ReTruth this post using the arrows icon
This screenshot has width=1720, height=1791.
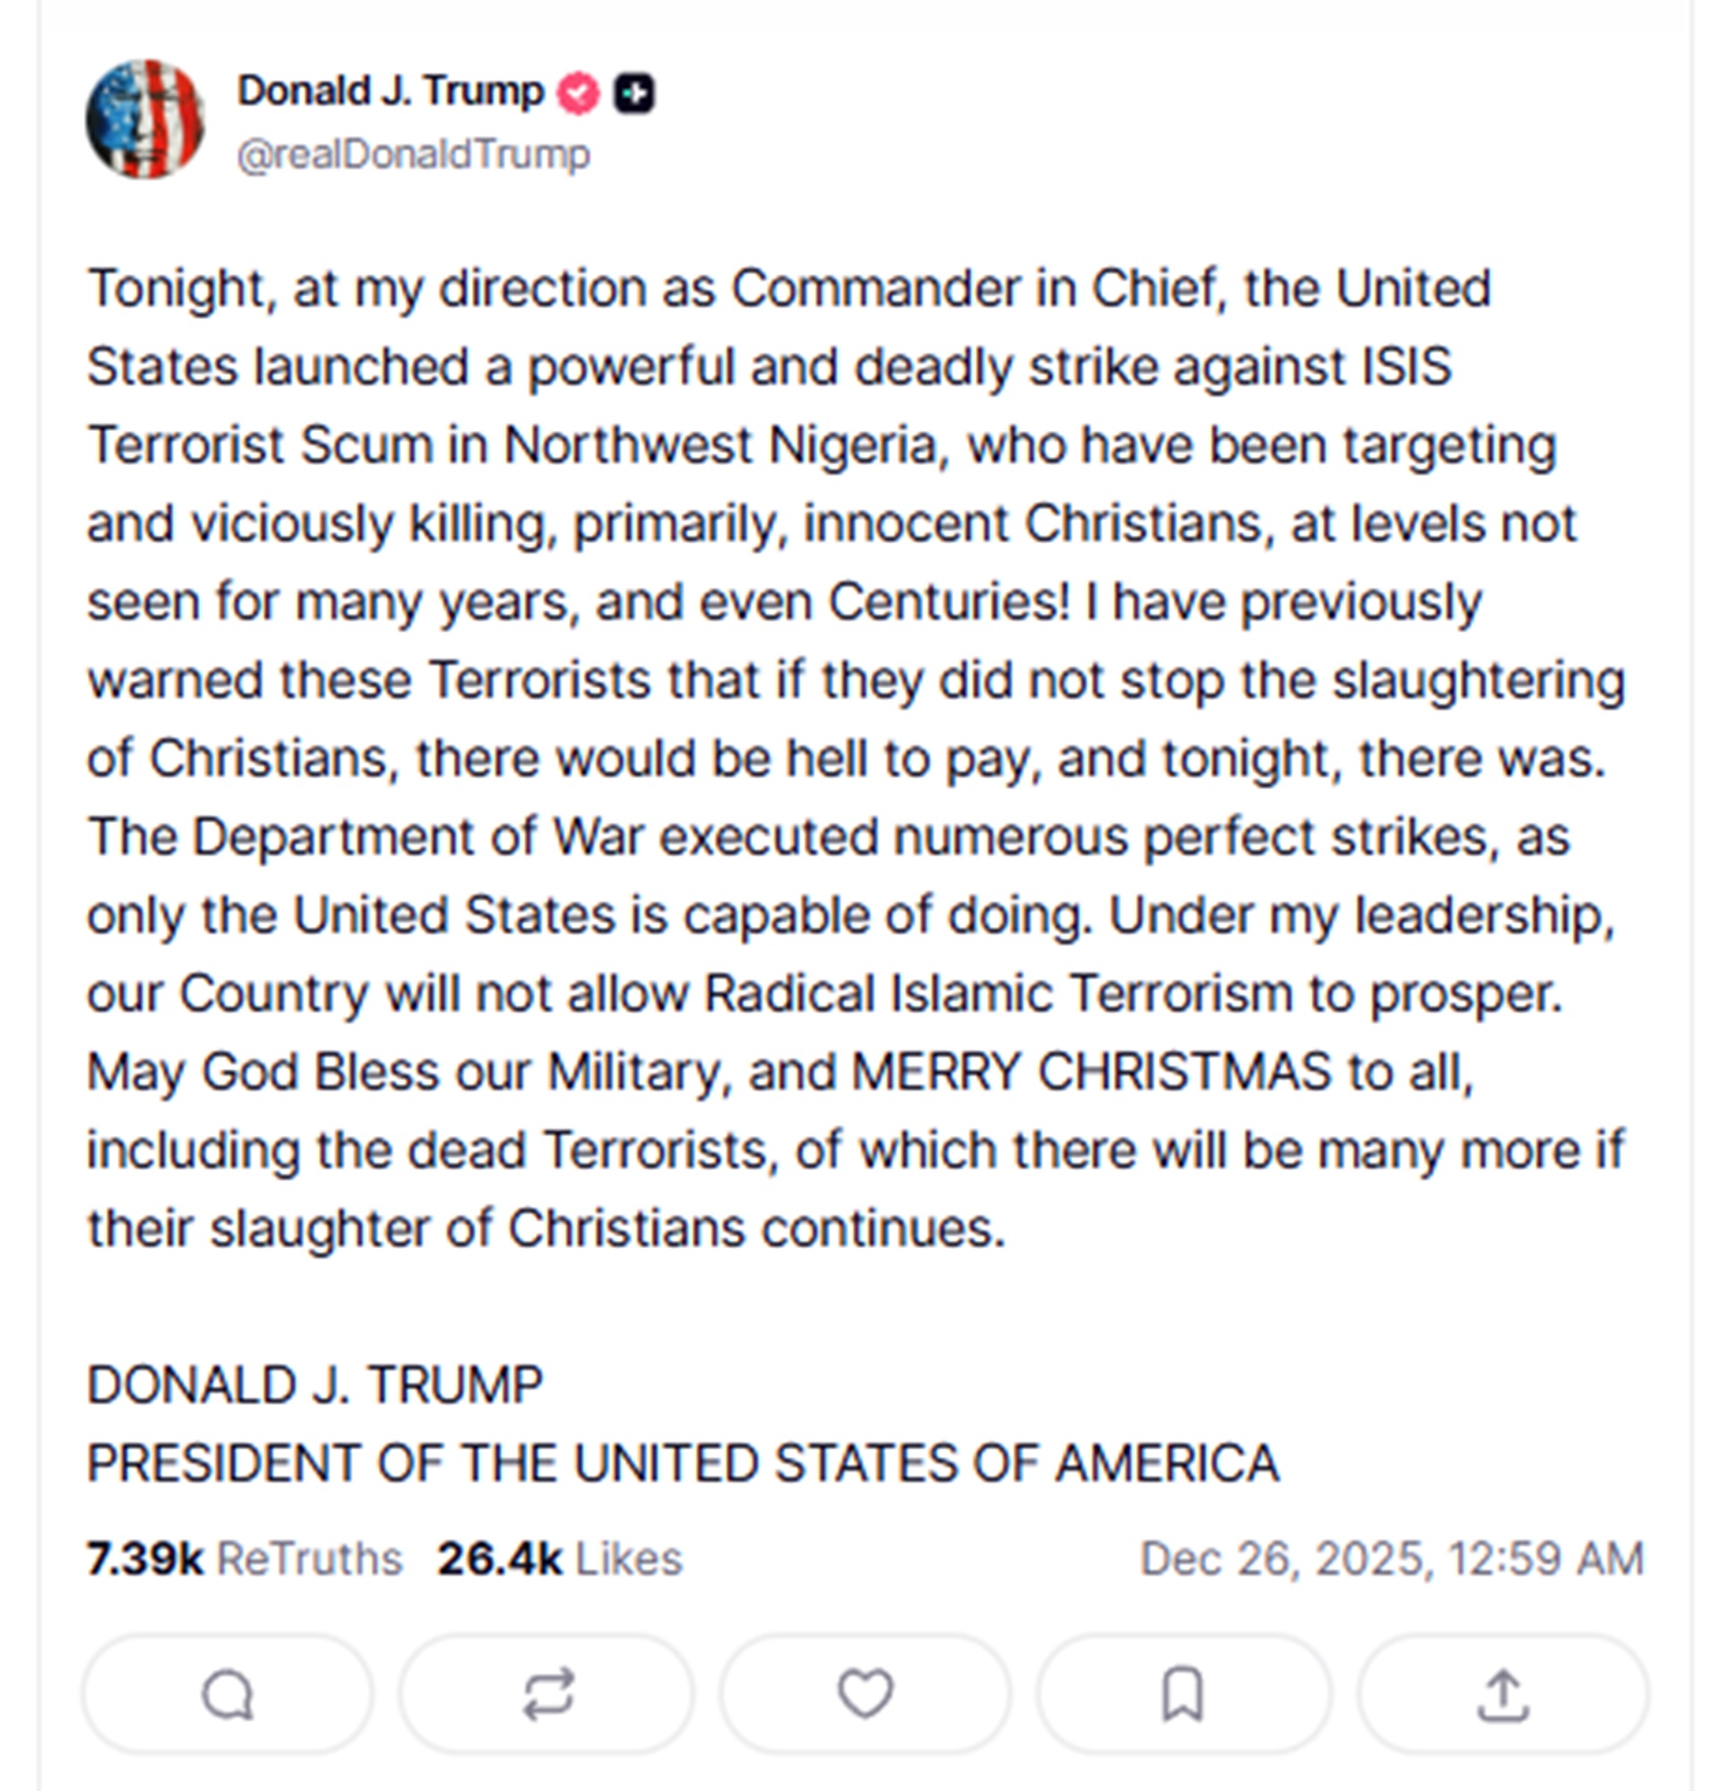click(x=547, y=1695)
